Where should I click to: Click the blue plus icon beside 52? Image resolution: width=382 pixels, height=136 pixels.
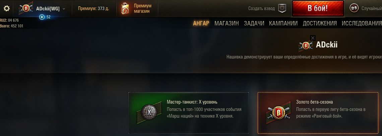(x=42, y=17)
